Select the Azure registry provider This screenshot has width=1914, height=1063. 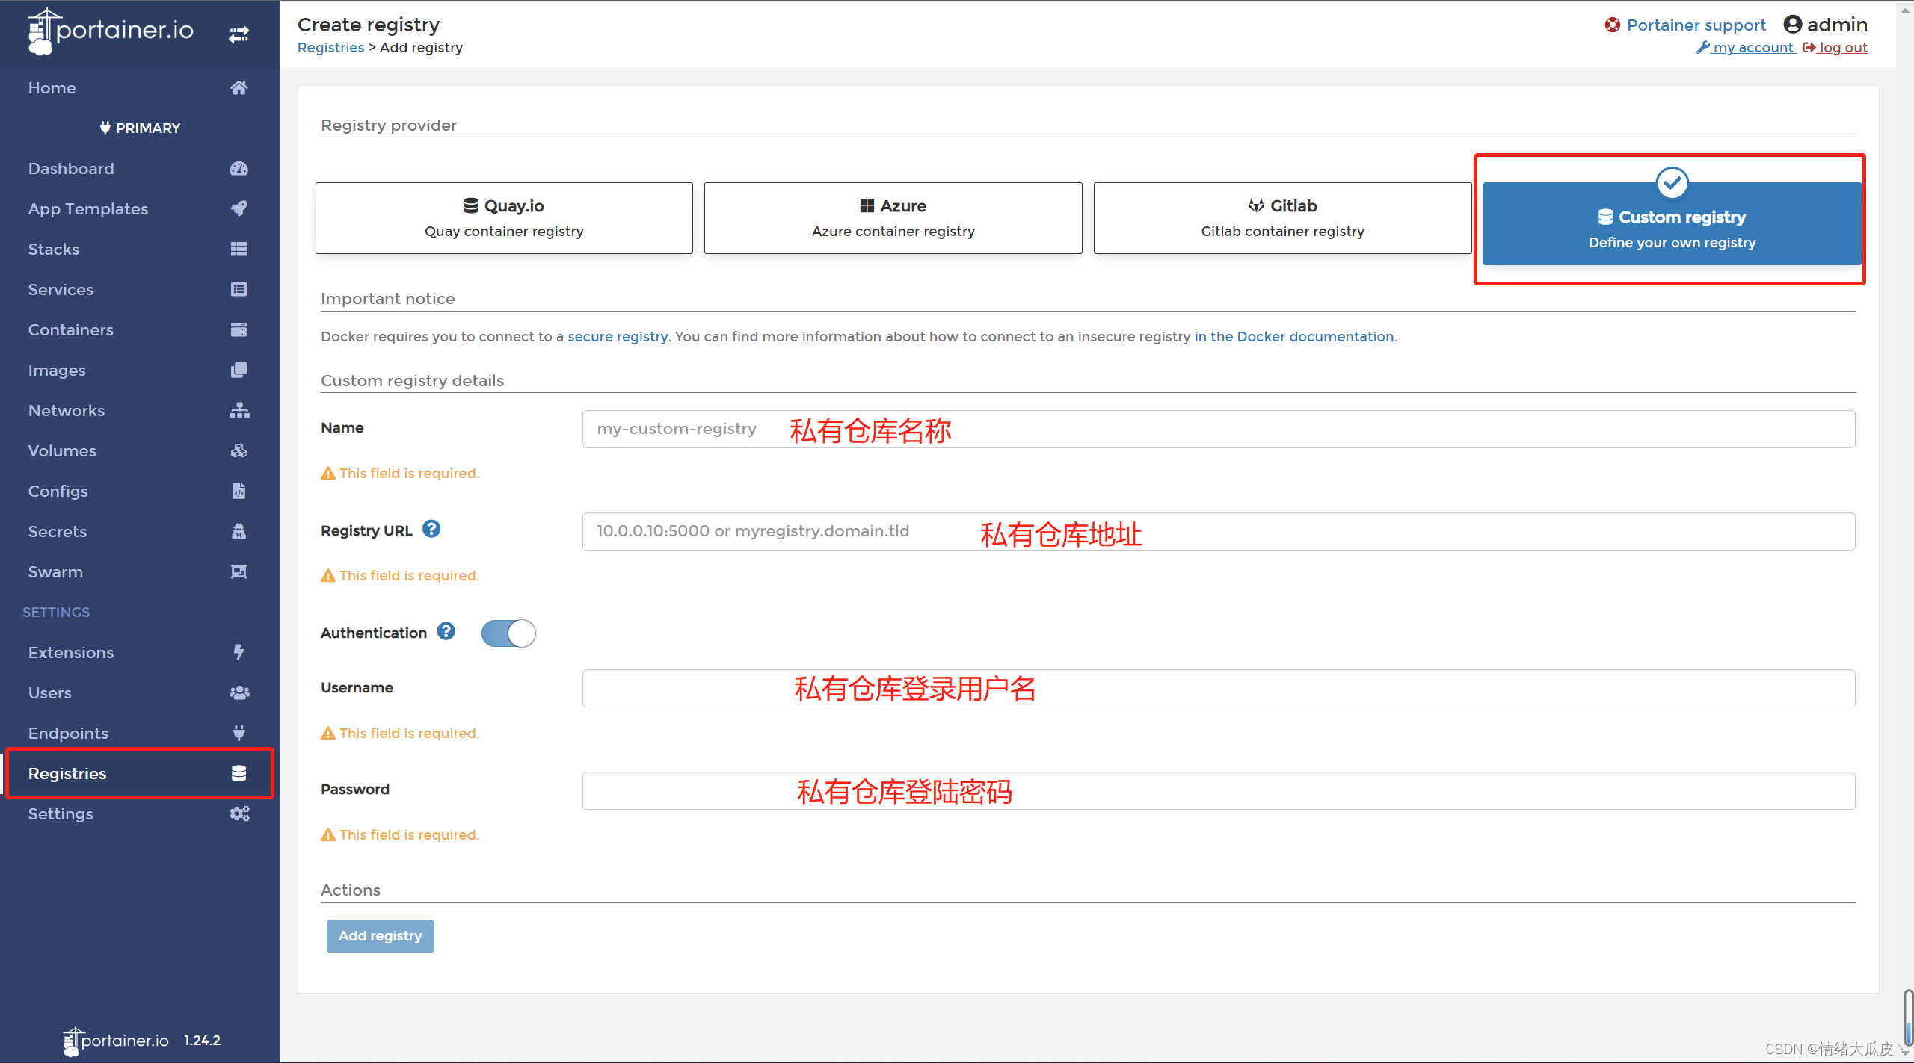[893, 218]
